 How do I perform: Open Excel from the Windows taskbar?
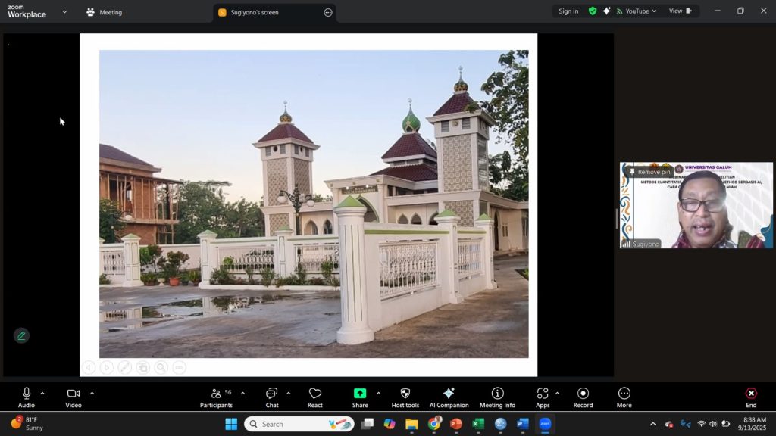478,424
